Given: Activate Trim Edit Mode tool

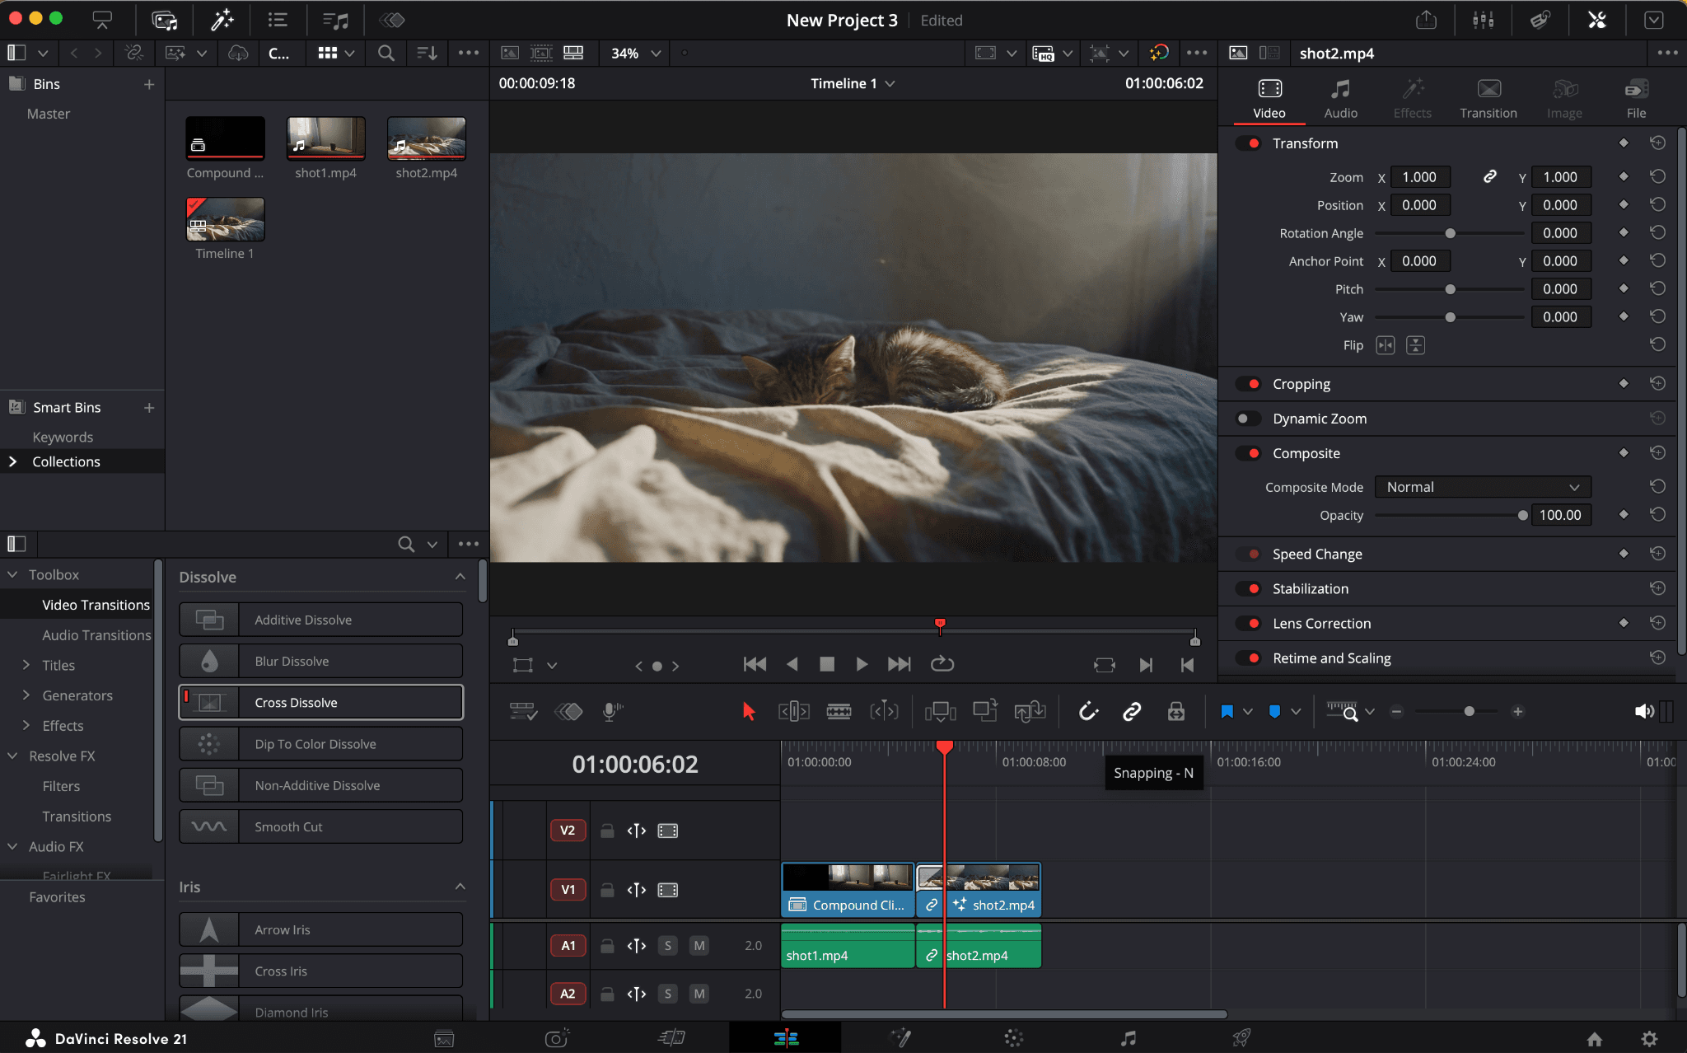Looking at the screenshot, I should coord(794,711).
